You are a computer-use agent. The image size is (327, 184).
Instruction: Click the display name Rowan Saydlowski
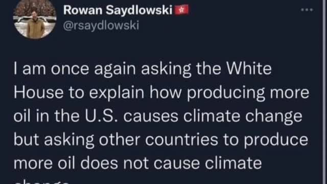[118, 10]
